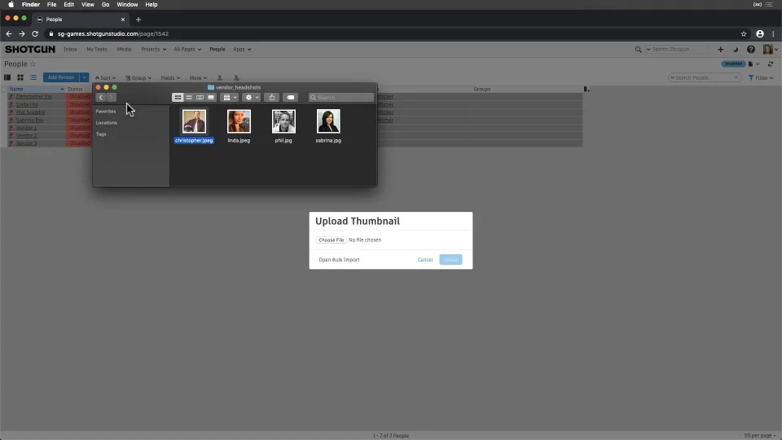Click the page refresh icon beside Modified
Screen dimensions: 782x440
[x=771, y=64]
